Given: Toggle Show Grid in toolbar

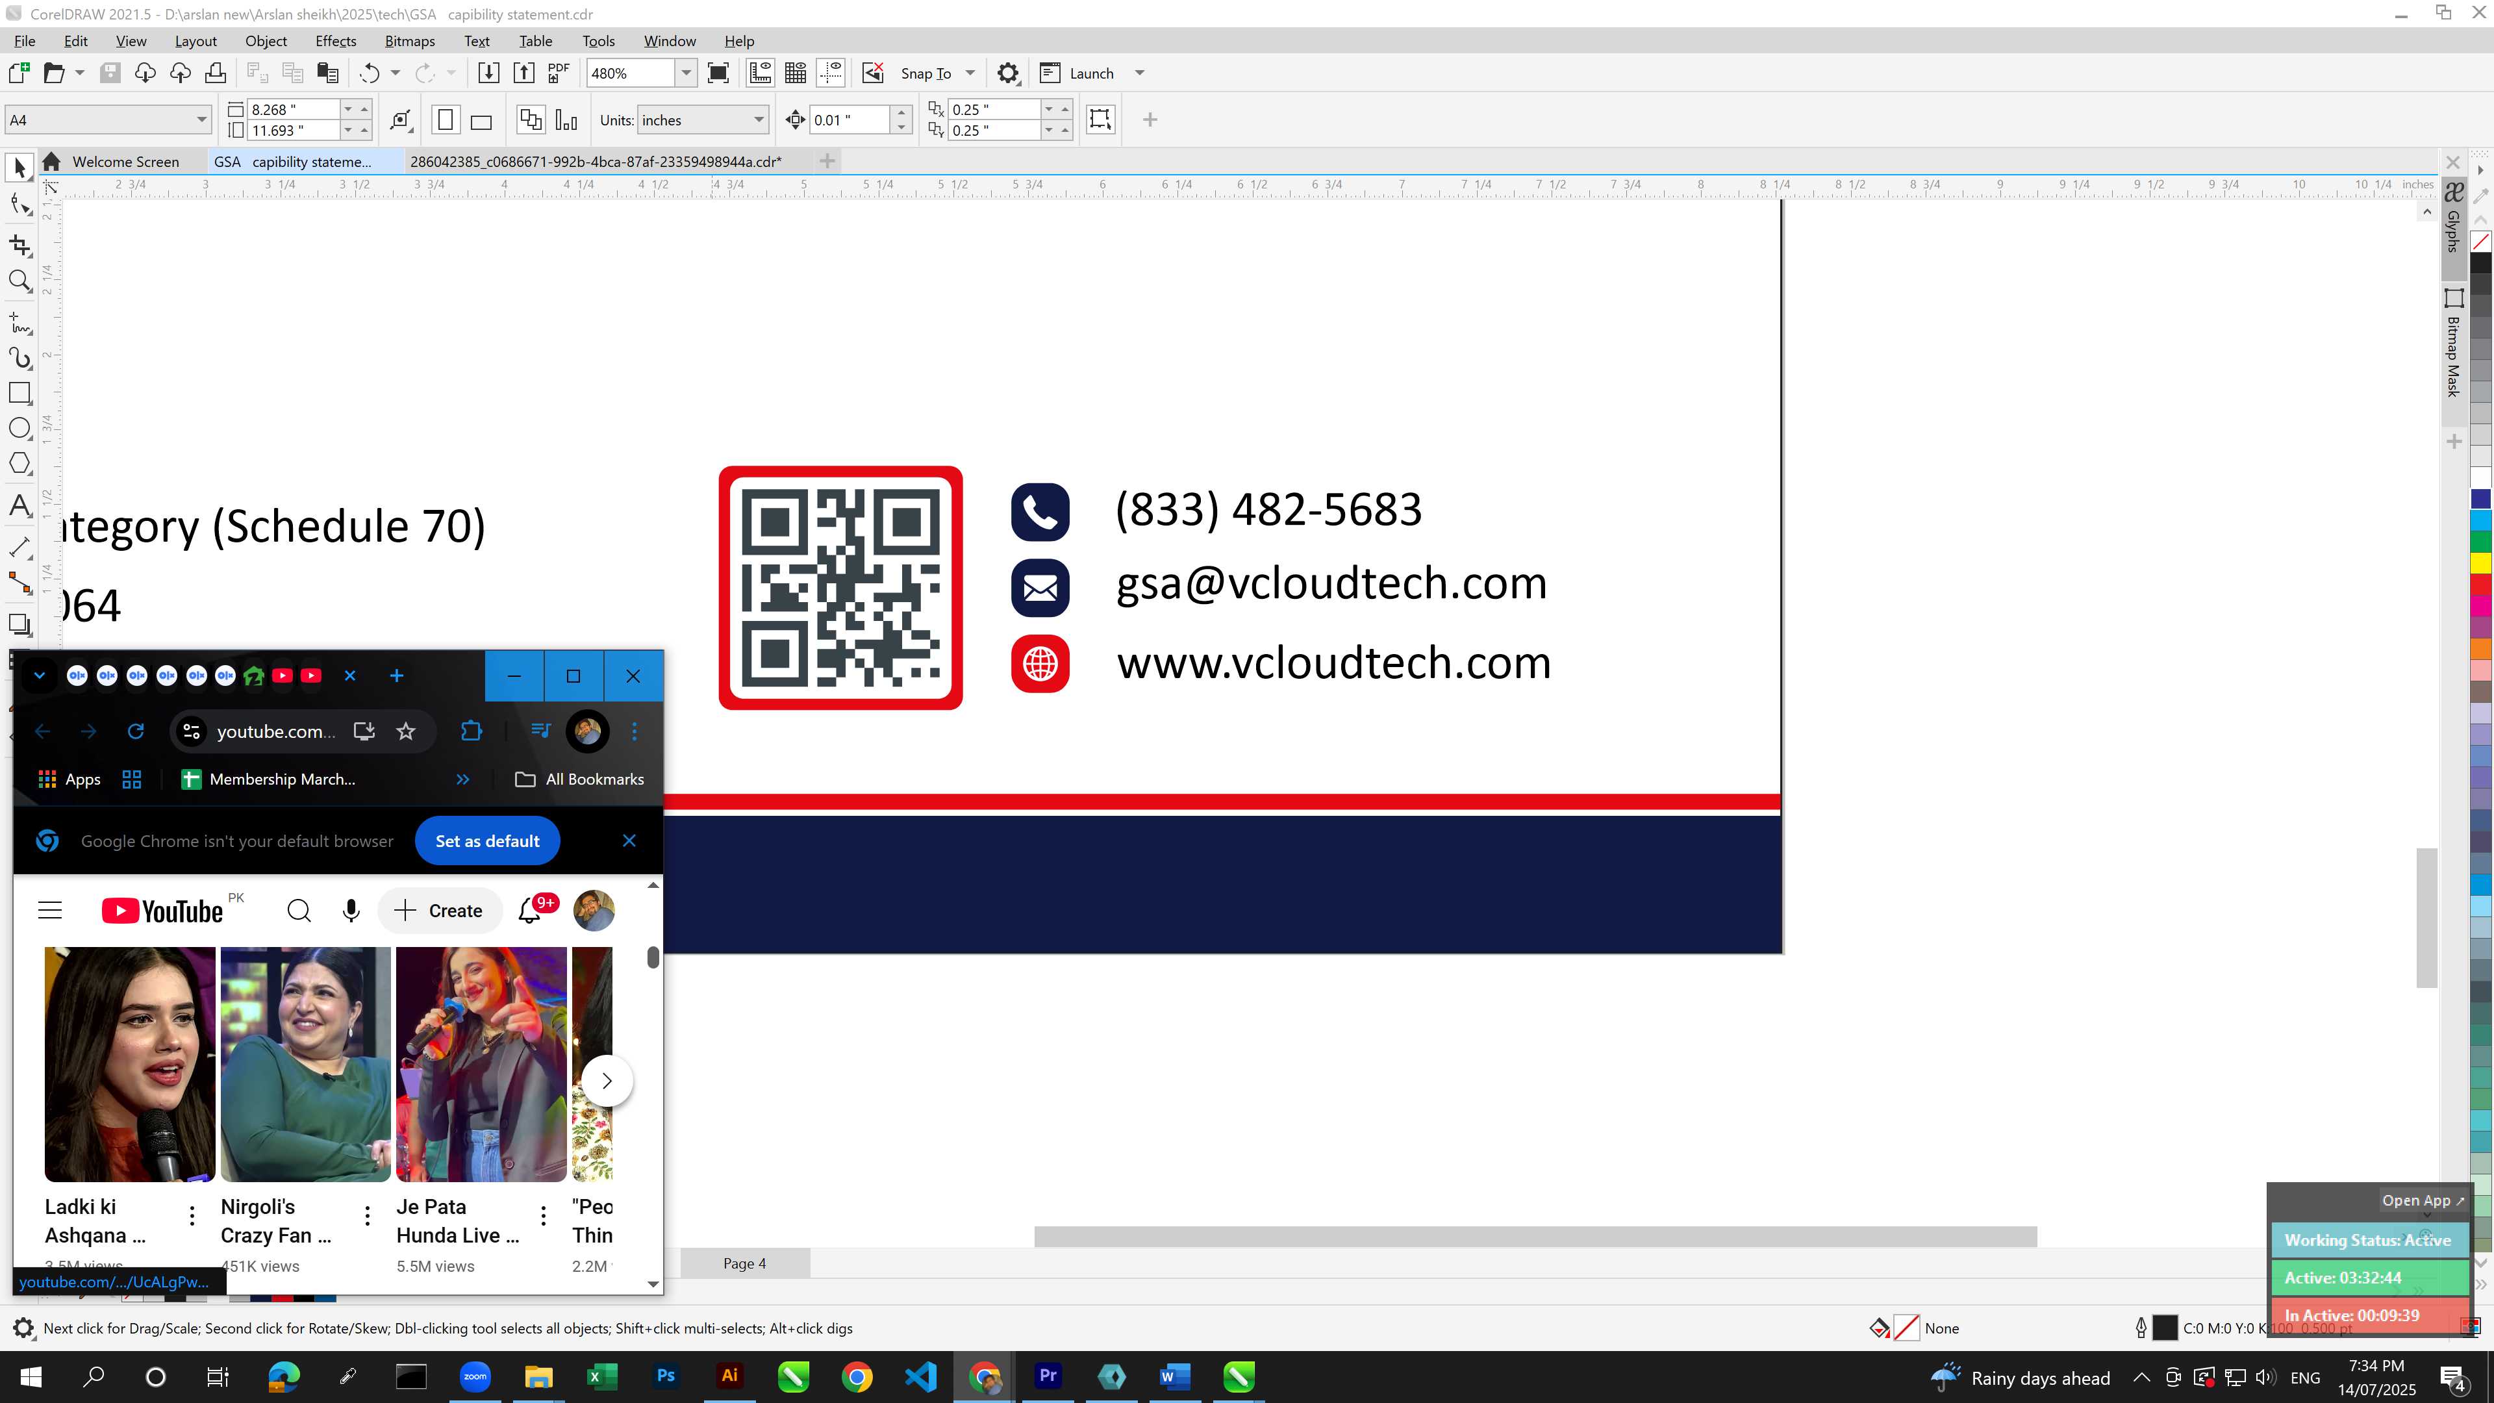Looking at the screenshot, I should pos(796,73).
